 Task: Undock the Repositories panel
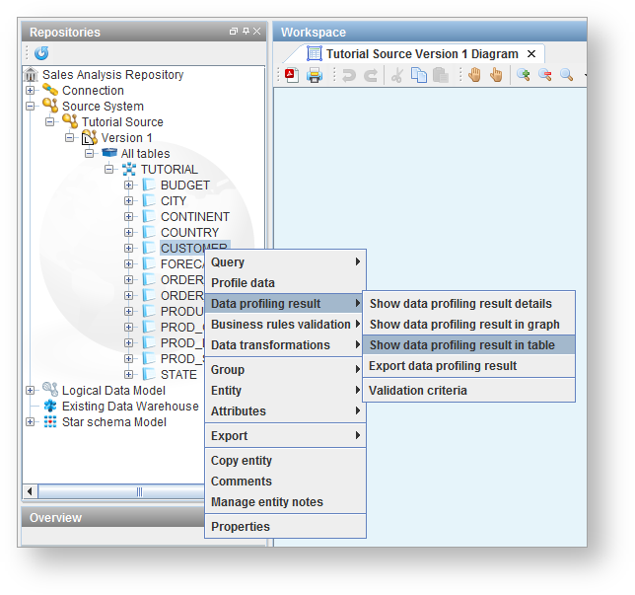tap(234, 32)
